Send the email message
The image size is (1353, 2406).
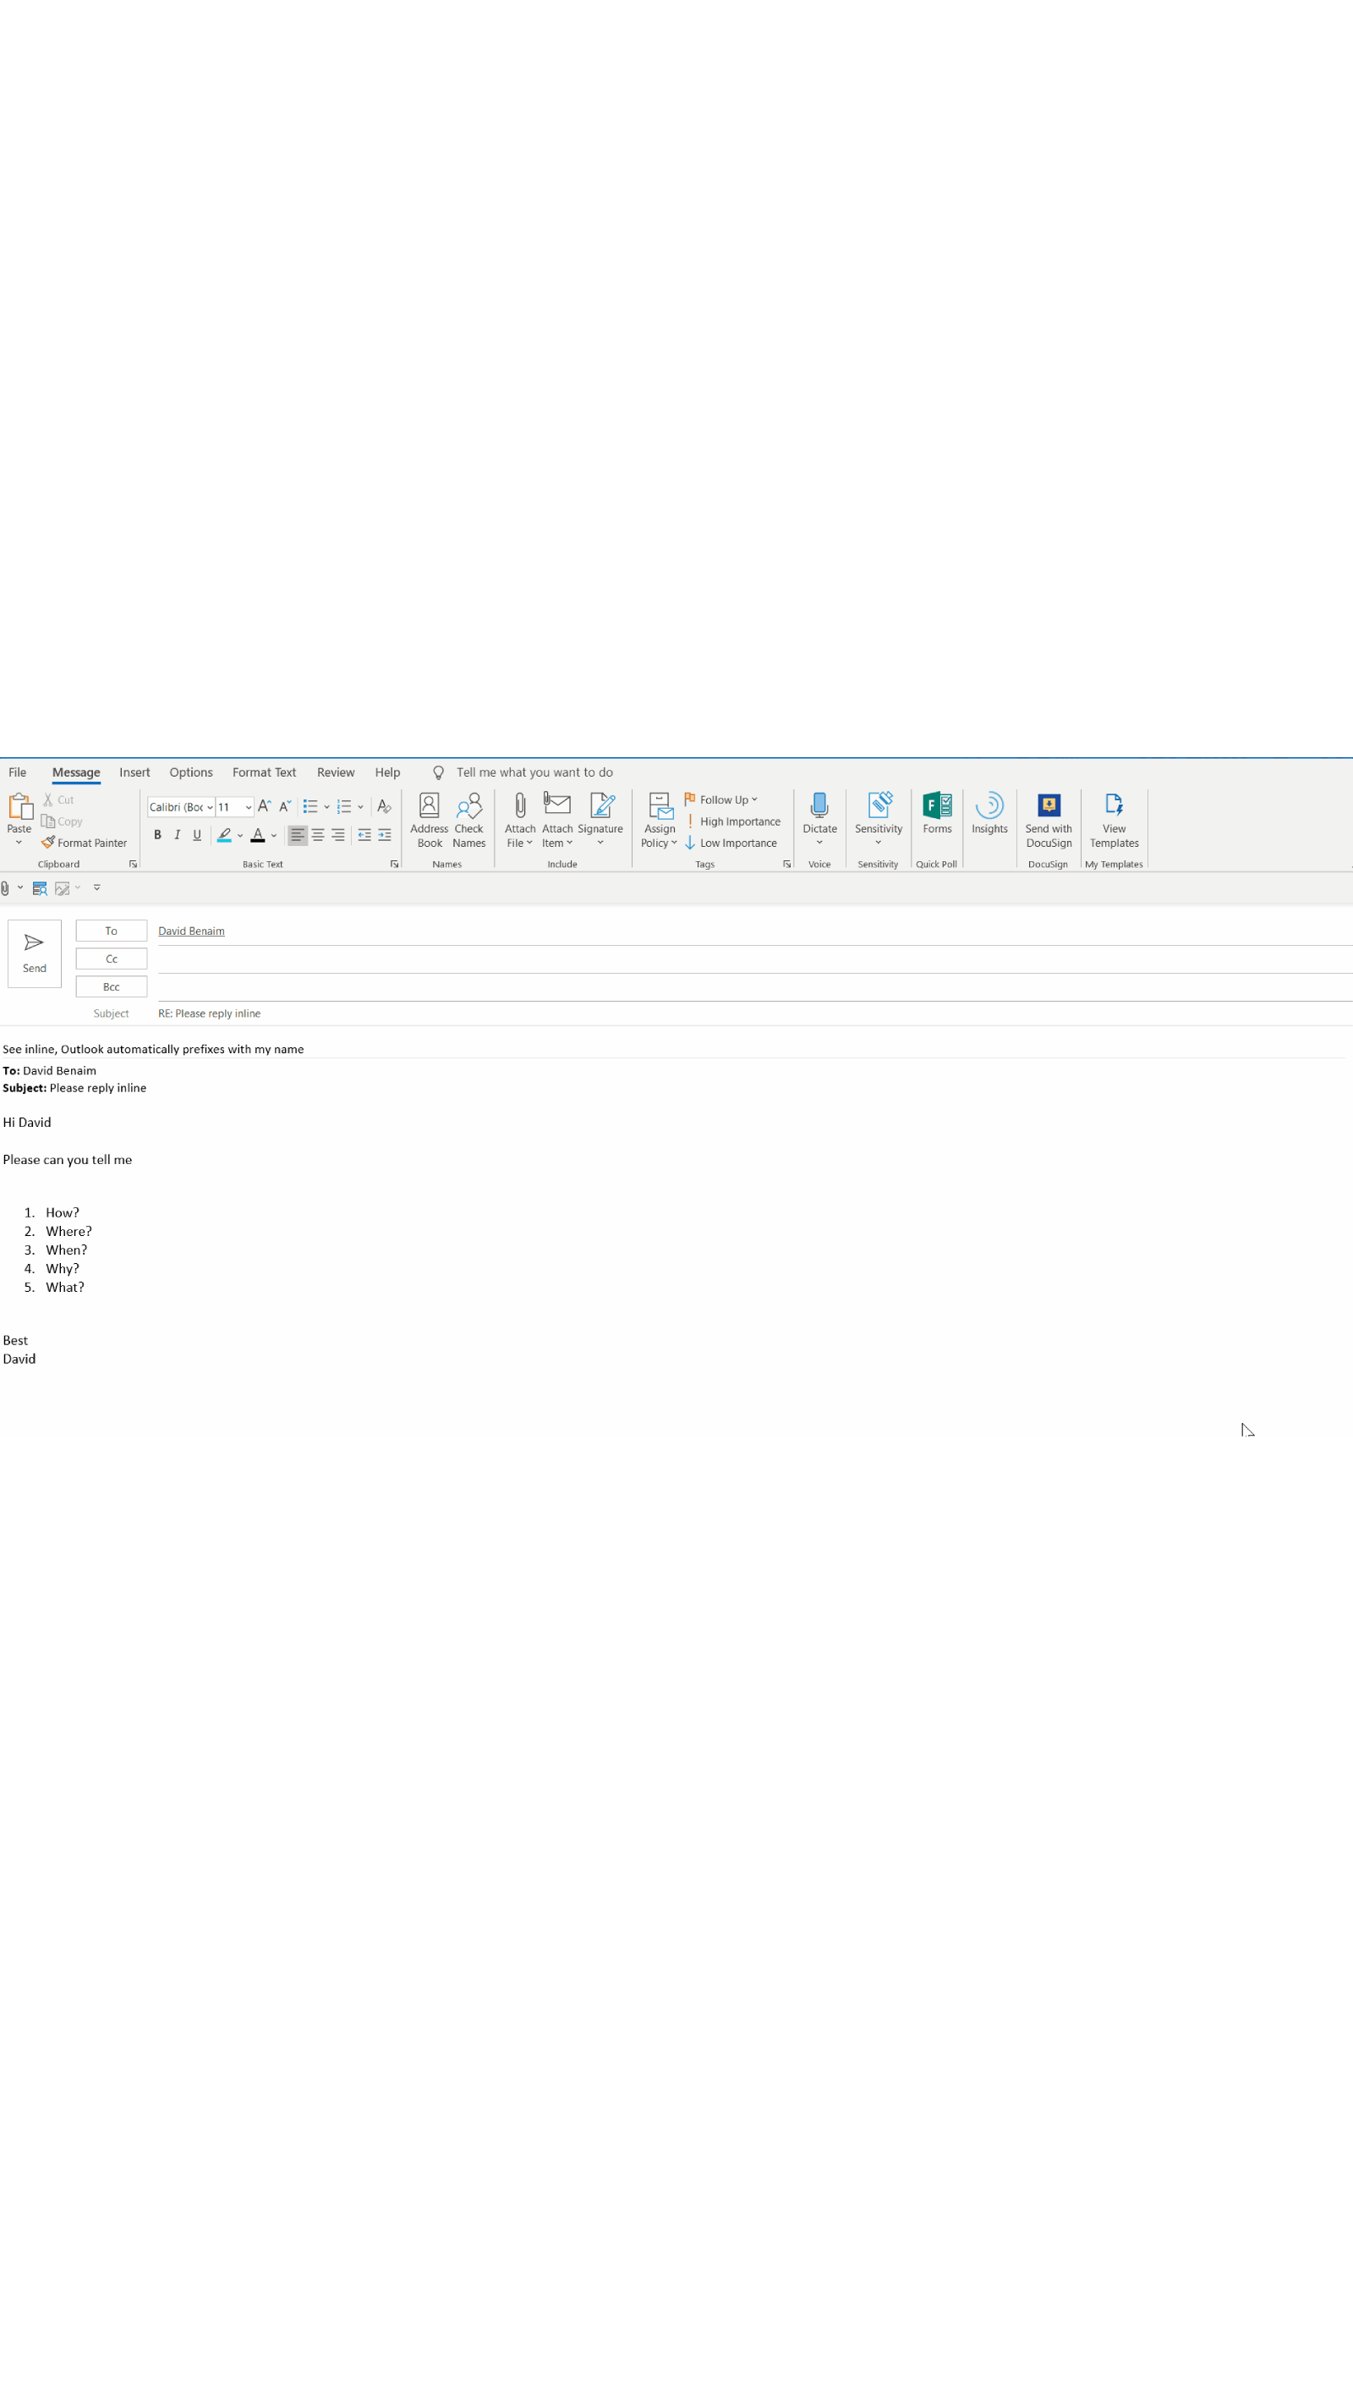(35, 953)
